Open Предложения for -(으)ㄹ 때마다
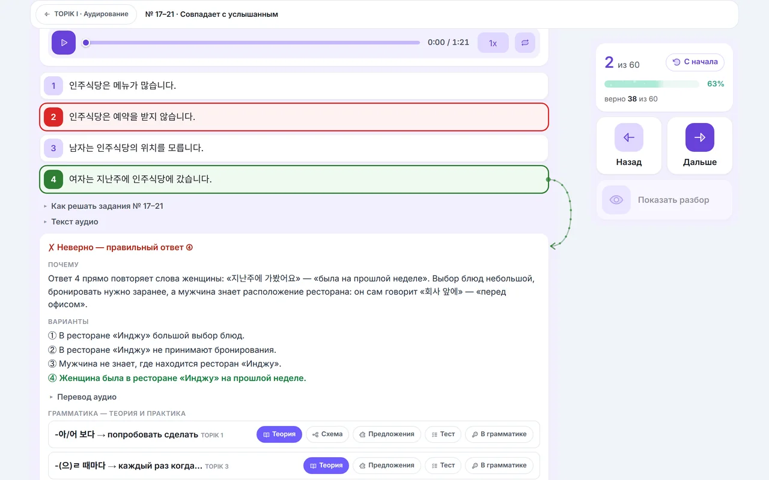 point(387,466)
